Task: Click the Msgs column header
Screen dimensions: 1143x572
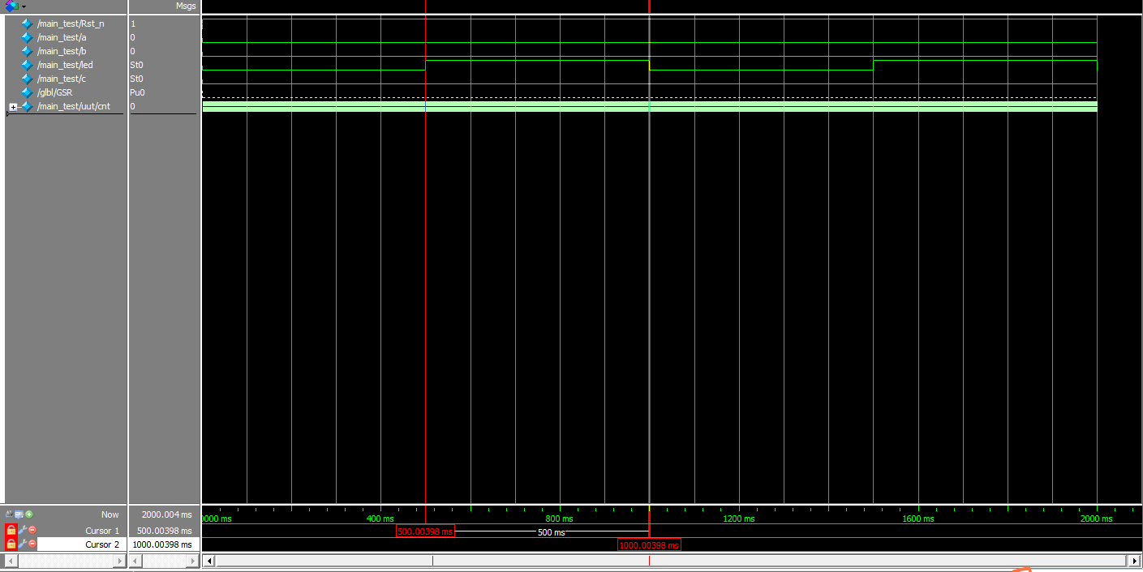Action: 185,6
